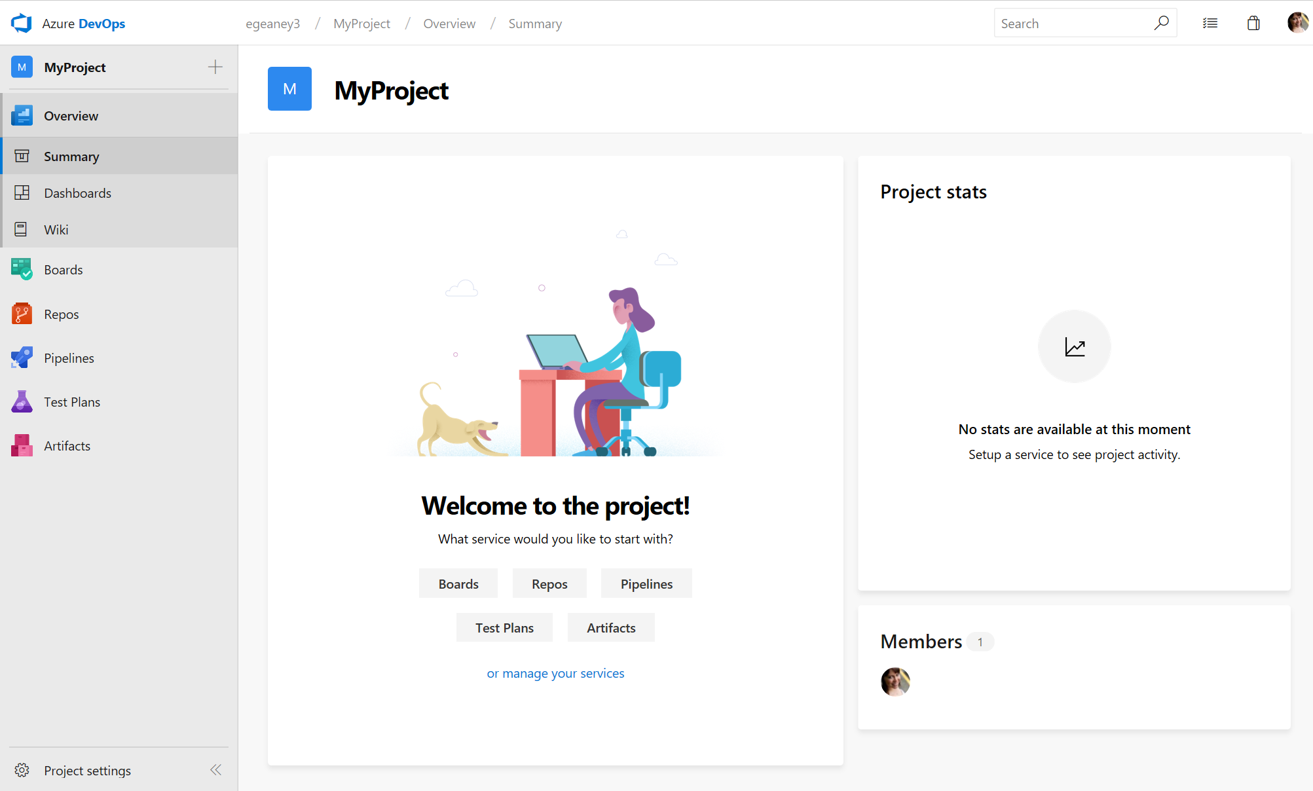Click the Project settings gear icon
The image size is (1313, 791).
pyautogui.click(x=22, y=769)
